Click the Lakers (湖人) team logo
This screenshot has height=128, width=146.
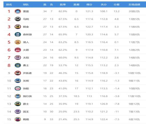18,42
